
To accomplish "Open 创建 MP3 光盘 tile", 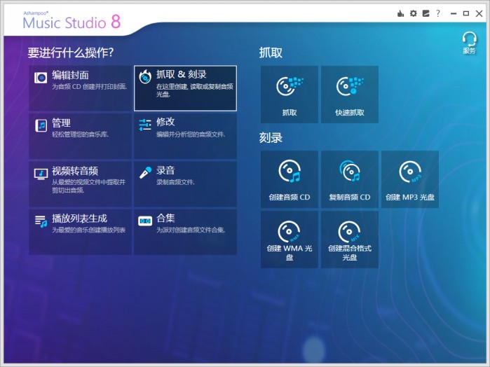I will (409, 179).
